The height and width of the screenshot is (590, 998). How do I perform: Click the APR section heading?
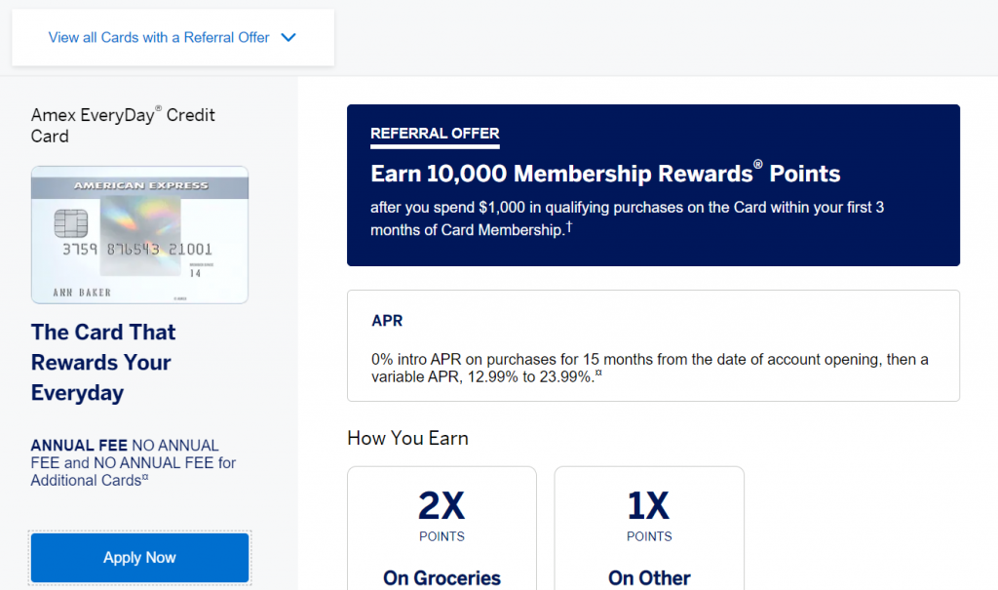[x=387, y=321]
